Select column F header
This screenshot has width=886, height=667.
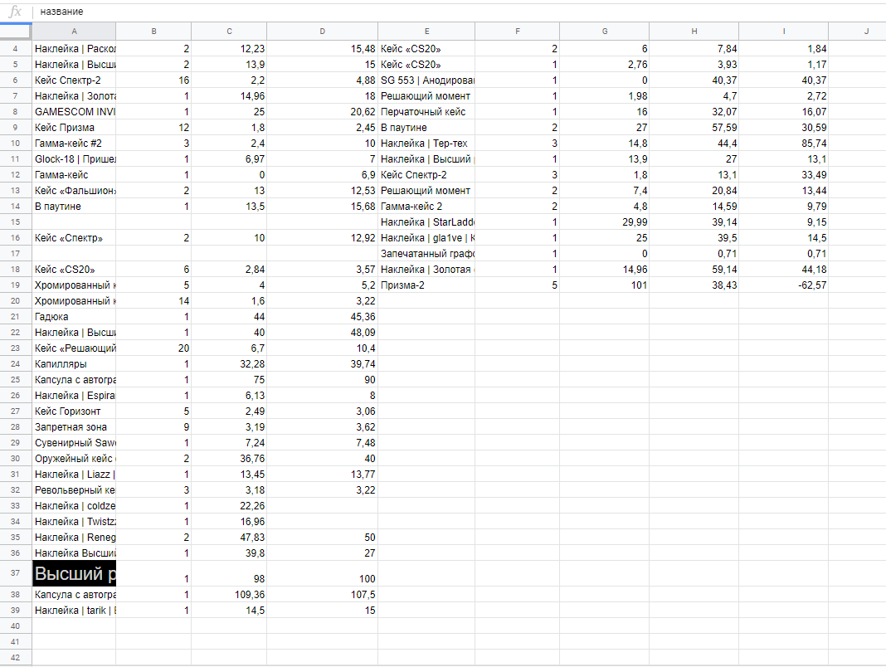point(518,32)
